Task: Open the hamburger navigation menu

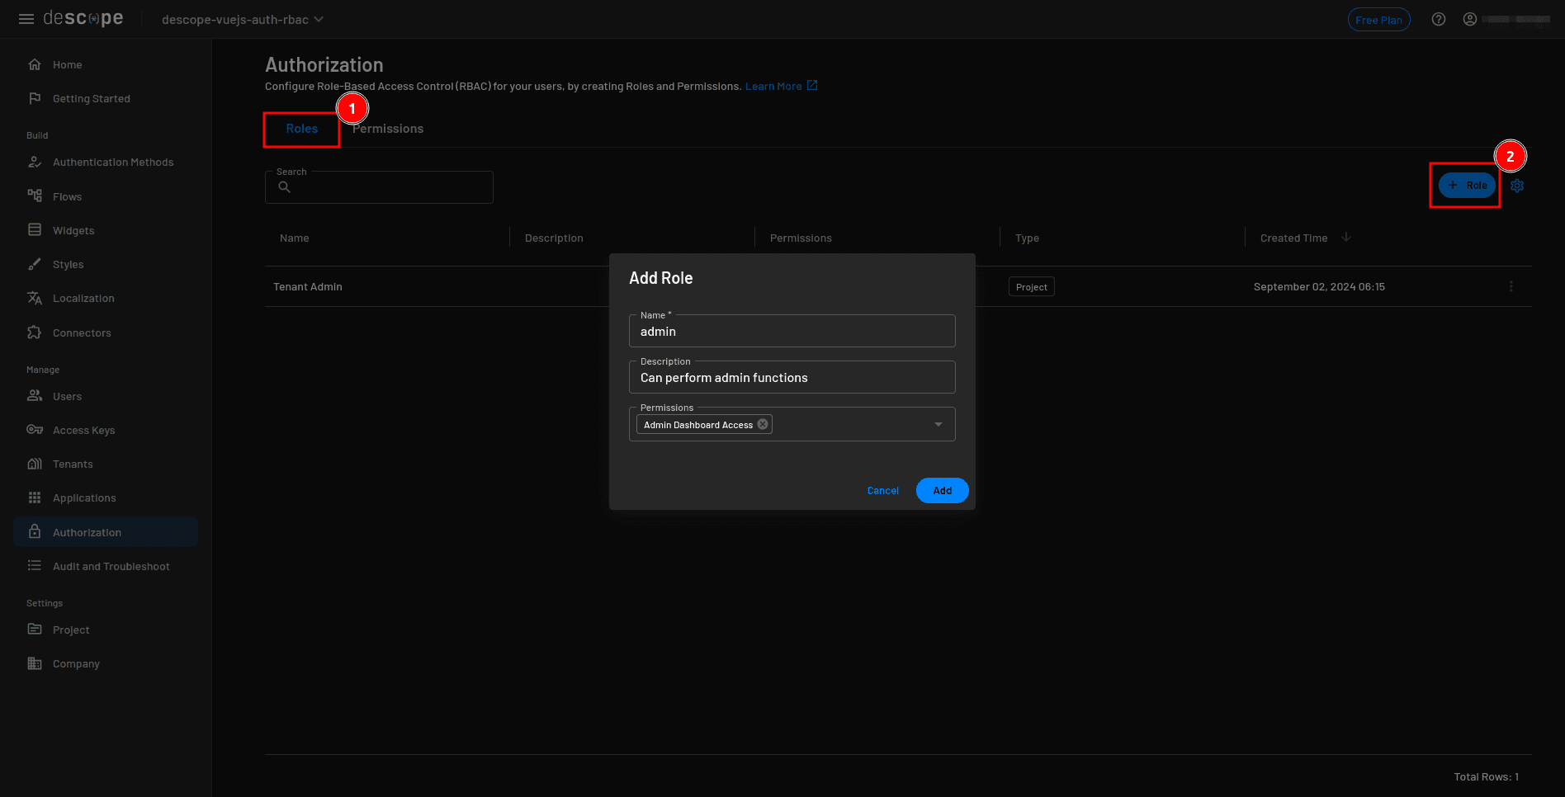Action: click(26, 19)
